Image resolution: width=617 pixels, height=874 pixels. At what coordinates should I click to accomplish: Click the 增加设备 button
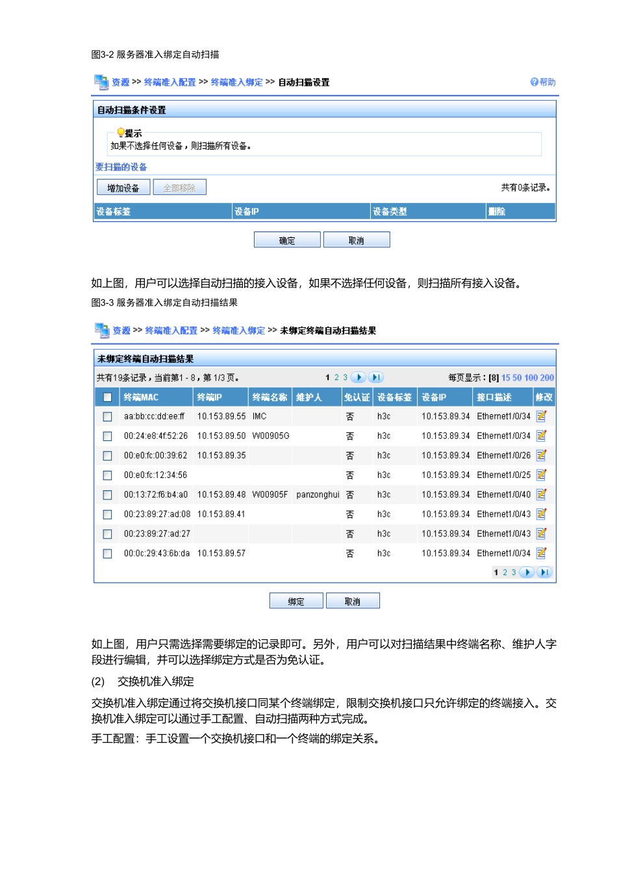(123, 187)
